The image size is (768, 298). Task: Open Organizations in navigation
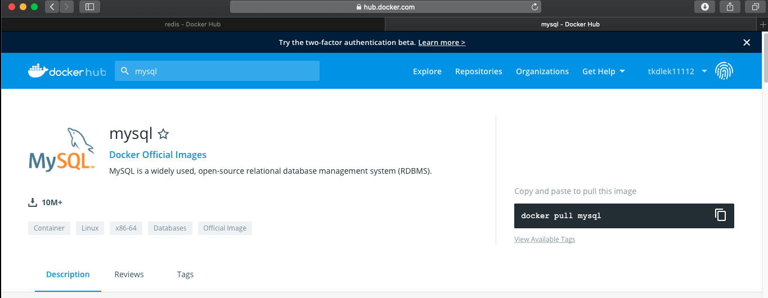(x=542, y=71)
